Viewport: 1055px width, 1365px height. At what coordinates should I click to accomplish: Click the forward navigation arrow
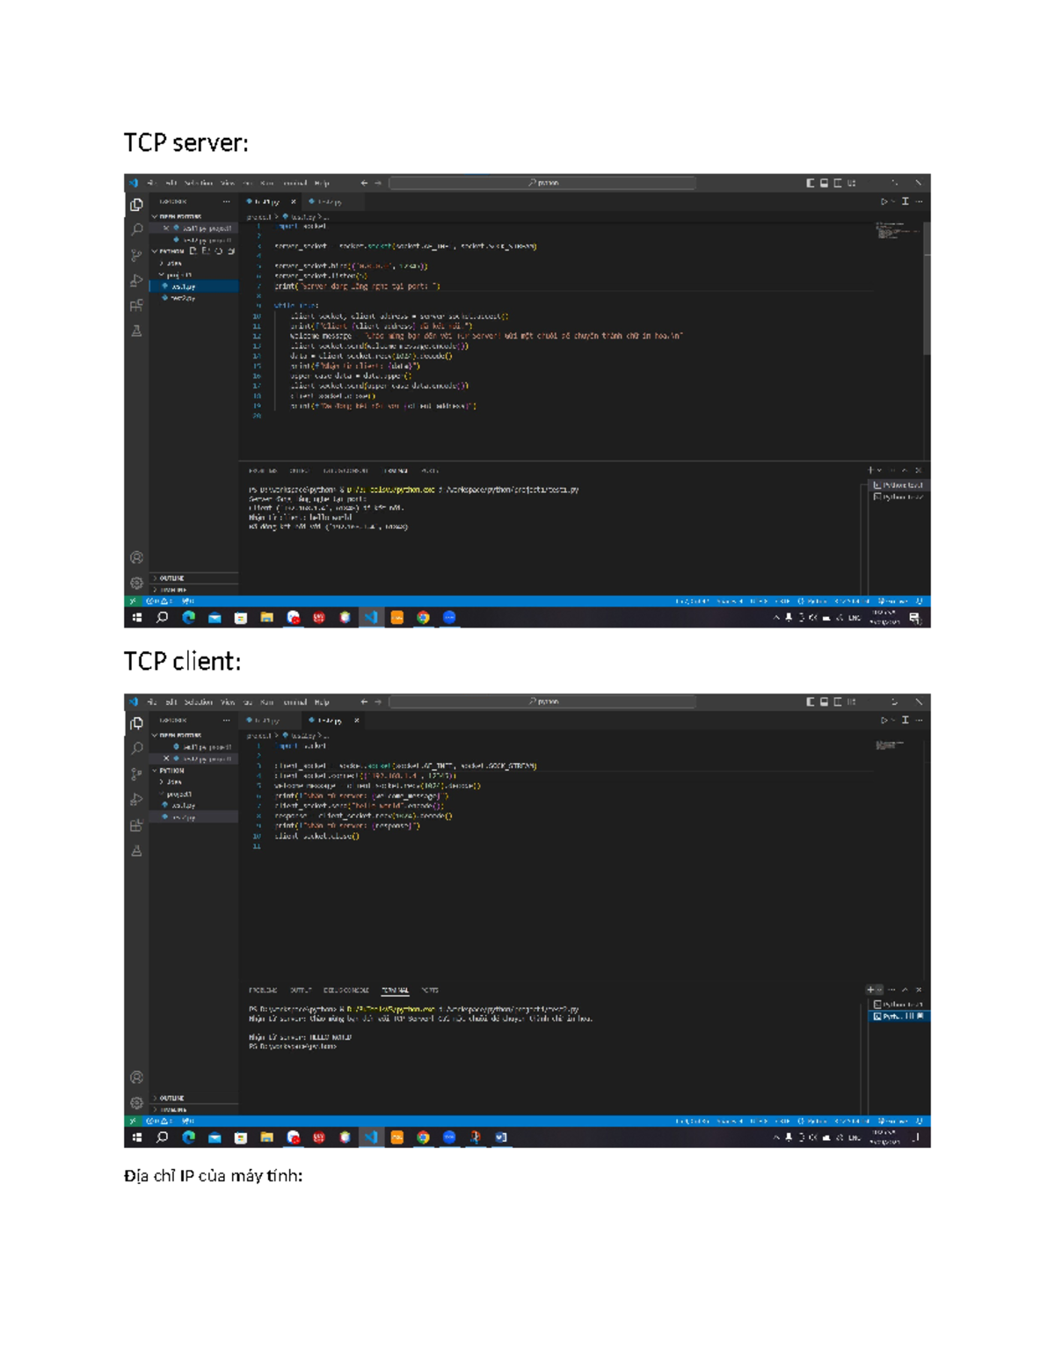378,183
